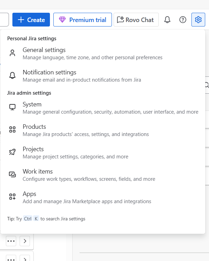This screenshot has width=209, height=261.
Task: Click the 'Ctrl' key hint in tip
Action: [28, 219]
